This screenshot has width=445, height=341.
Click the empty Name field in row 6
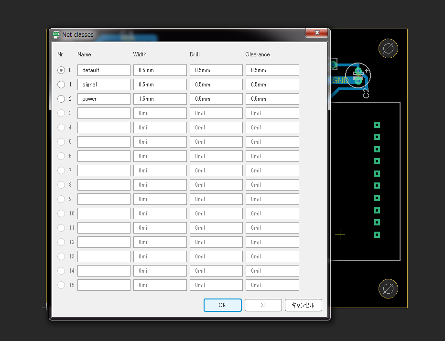point(104,156)
